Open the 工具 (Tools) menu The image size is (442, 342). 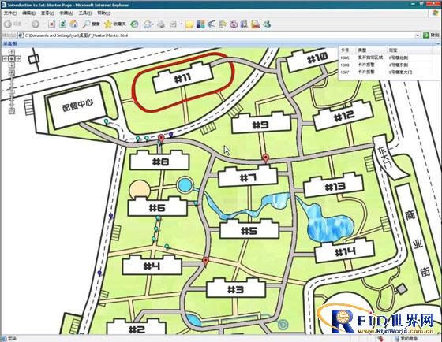click(x=85, y=13)
